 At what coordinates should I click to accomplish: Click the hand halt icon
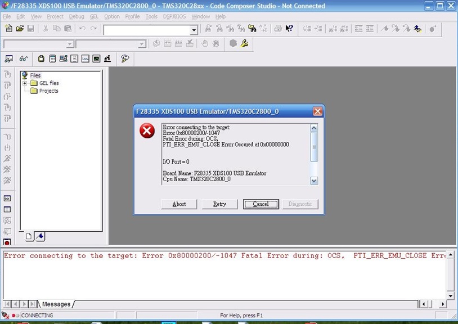click(x=204, y=43)
